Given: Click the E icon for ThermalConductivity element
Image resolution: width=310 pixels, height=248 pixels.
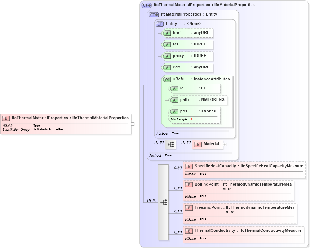Looking at the screenshot, I should click(x=189, y=230).
